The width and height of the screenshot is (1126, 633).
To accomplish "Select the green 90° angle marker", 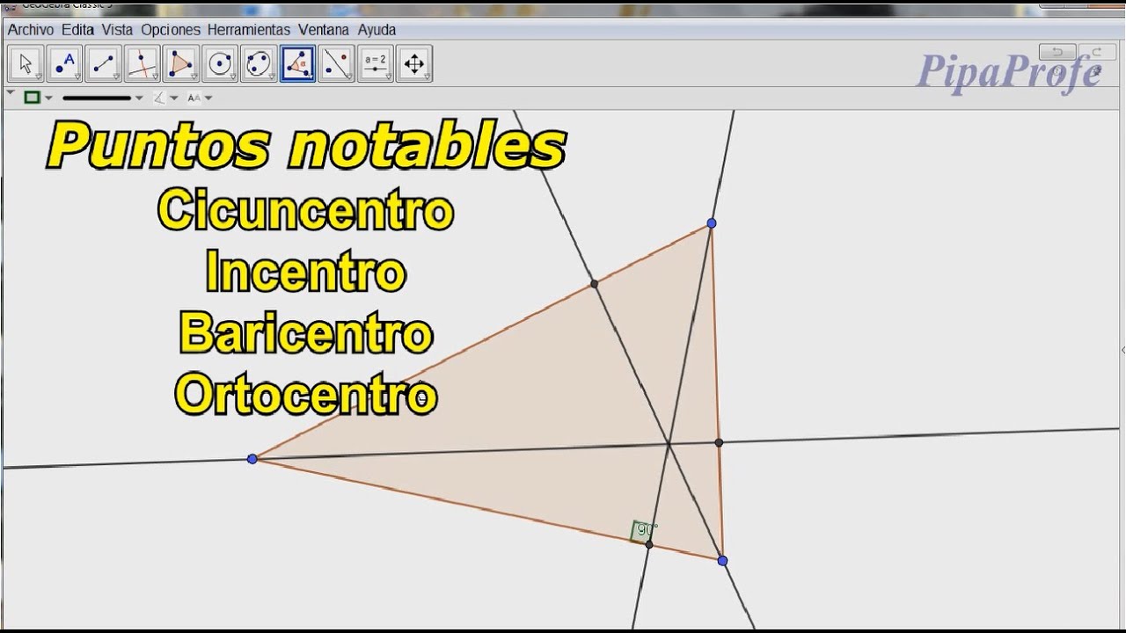I will click(x=642, y=530).
